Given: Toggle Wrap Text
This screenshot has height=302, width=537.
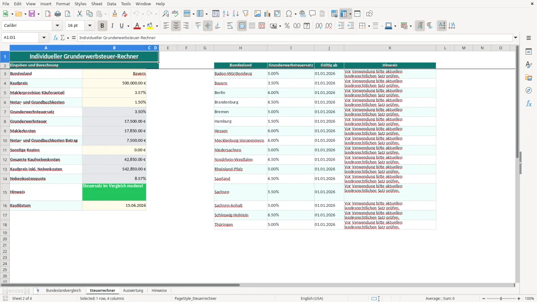Looking at the screenshot, I should coord(230,26).
